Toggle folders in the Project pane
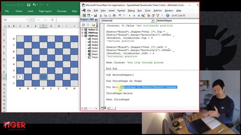This screenshot has width=241, height=135. click(93, 25)
